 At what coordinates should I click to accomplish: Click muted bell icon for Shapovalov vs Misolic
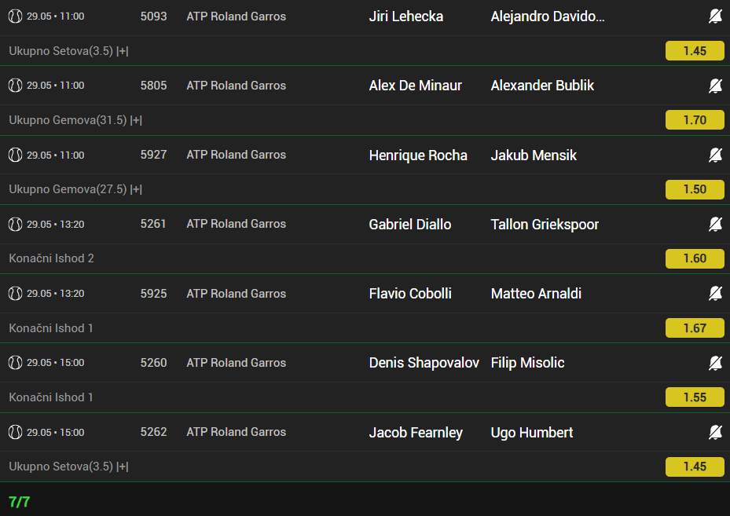coord(715,362)
